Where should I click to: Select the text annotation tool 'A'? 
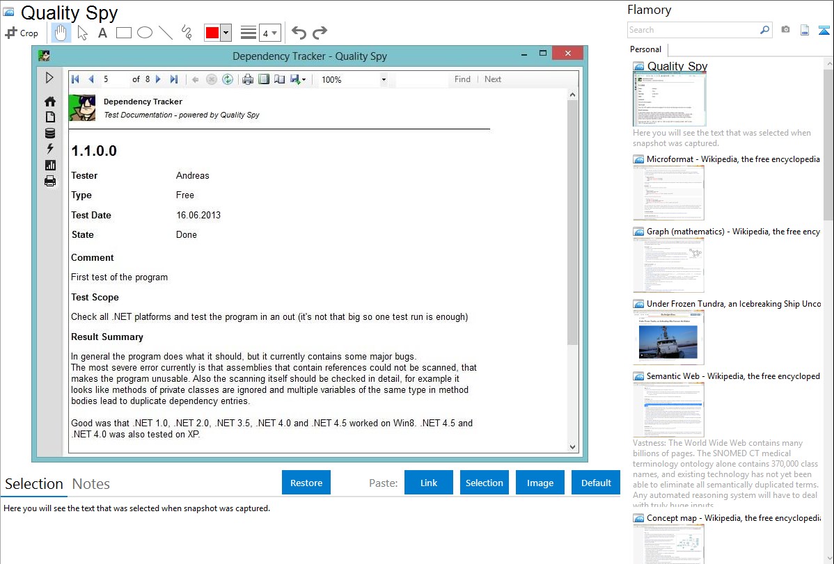click(x=102, y=33)
